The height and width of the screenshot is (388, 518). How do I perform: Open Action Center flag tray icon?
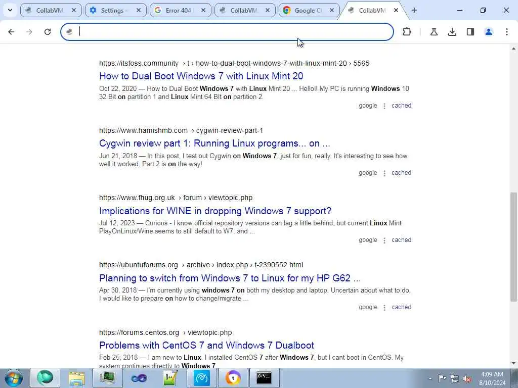tap(442, 378)
